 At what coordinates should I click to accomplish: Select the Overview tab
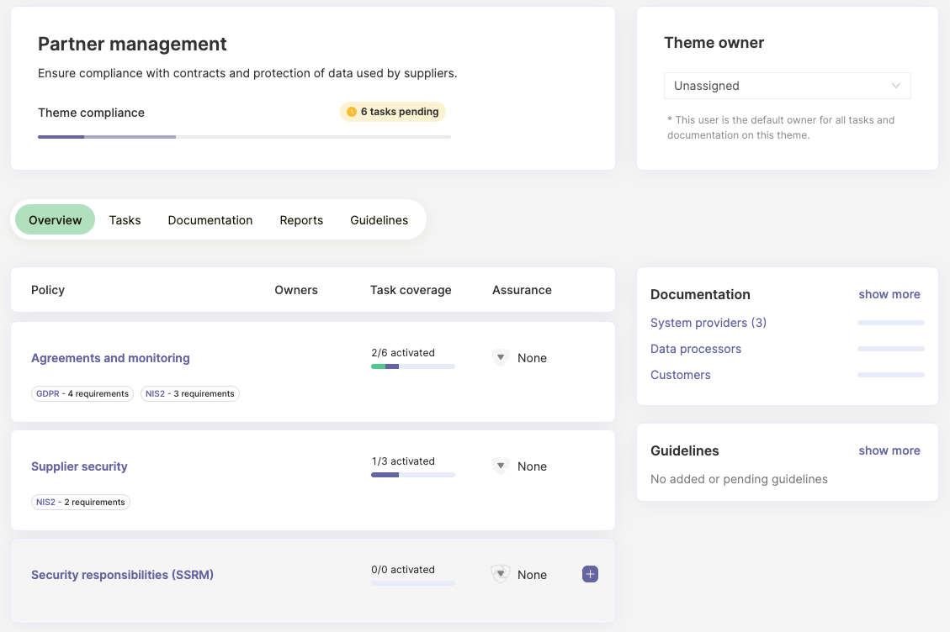56,220
